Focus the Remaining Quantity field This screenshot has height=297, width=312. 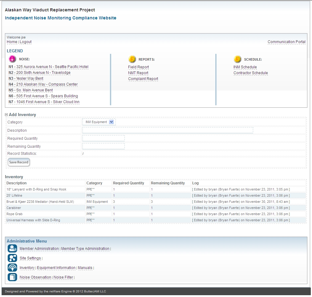[103, 146]
